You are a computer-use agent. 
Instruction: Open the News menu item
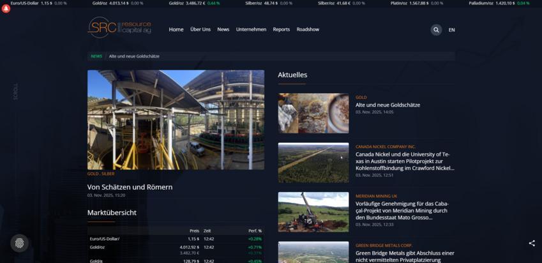[223, 29]
